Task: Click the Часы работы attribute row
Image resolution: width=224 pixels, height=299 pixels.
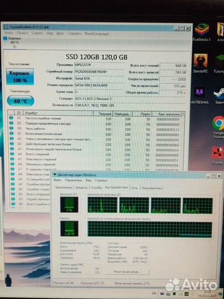Action: click(96, 129)
